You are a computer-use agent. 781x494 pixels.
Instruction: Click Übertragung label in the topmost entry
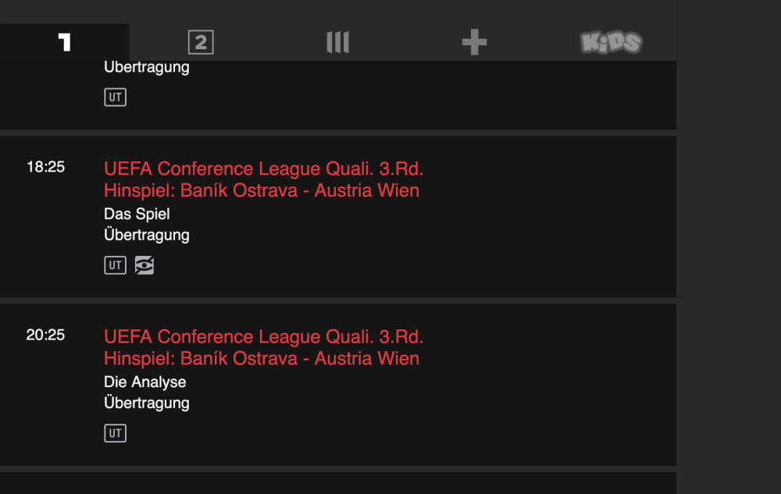pos(147,67)
